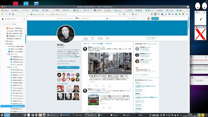Open Messages in Twitter navigation
208x117 pixels.
click(86, 19)
